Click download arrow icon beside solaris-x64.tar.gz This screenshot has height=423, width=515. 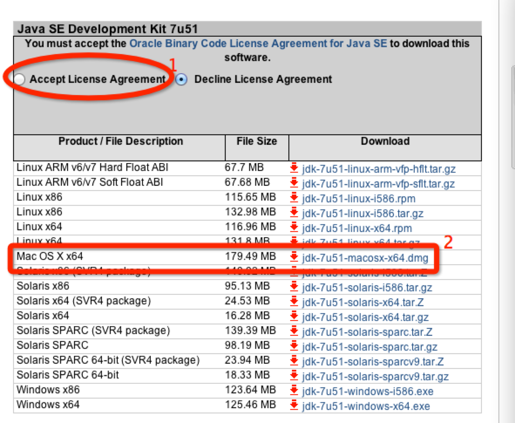[294, 316]
